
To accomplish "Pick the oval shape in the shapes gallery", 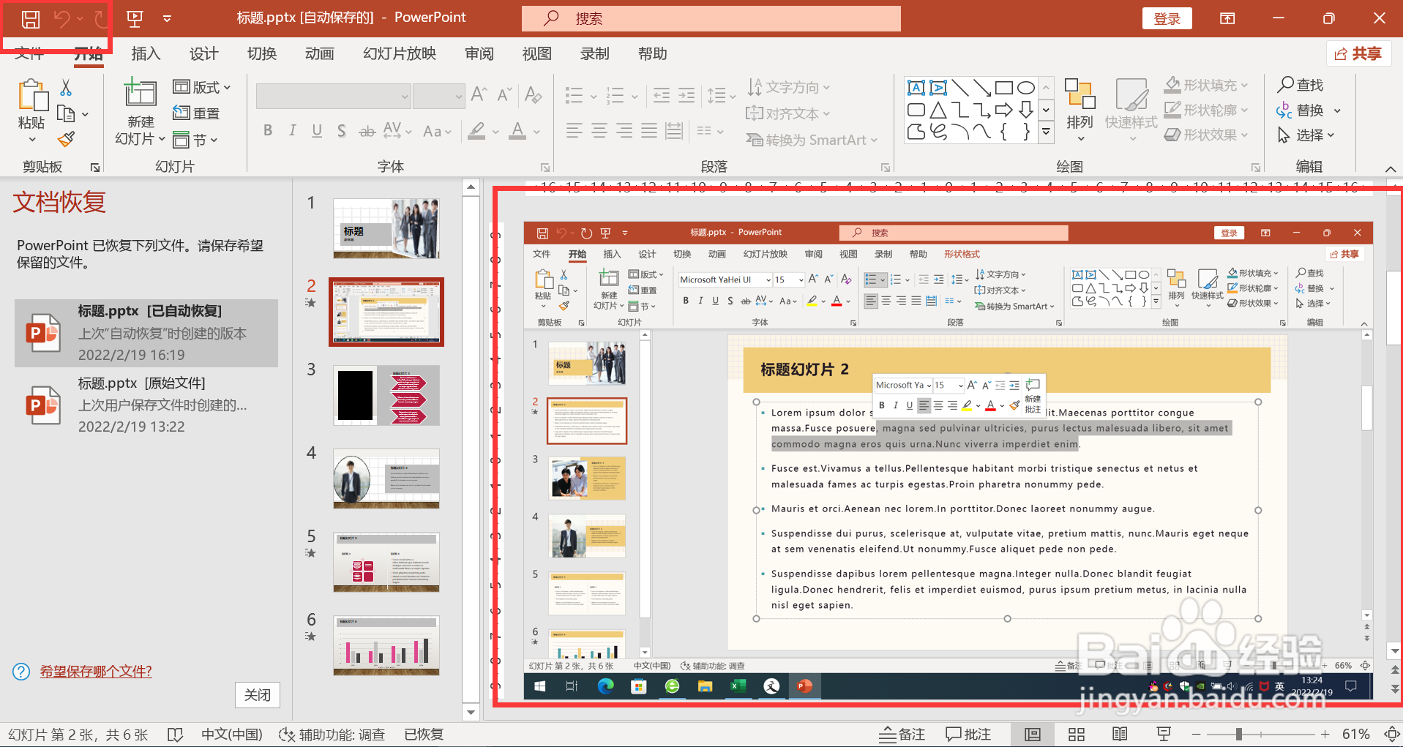I will (1026, 88).
